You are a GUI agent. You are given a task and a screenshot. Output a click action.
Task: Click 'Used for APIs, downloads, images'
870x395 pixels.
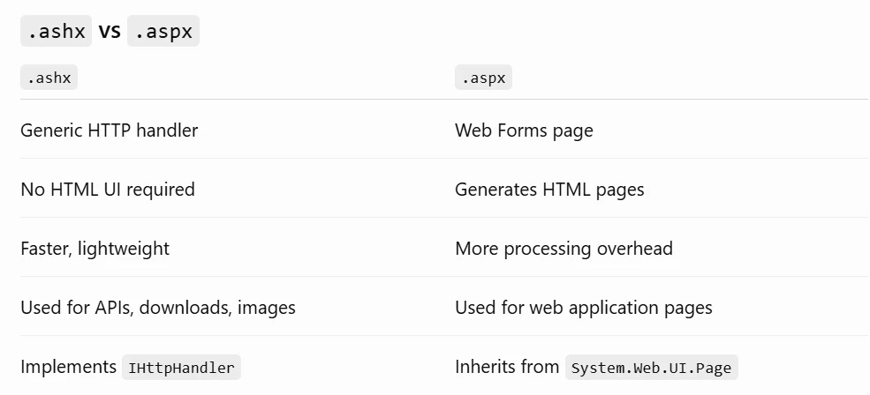158,308
